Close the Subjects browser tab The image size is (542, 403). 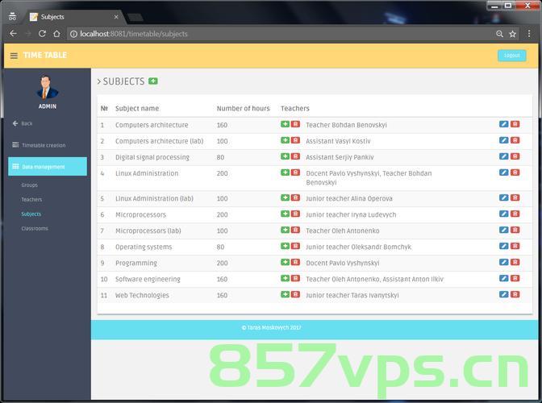click(x=116, y=17)
